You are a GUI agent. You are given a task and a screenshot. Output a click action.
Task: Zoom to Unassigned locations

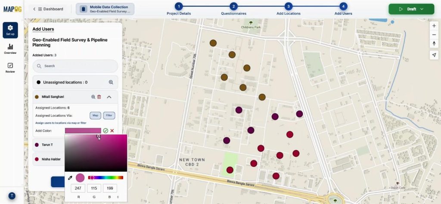(x=111, y=82)
